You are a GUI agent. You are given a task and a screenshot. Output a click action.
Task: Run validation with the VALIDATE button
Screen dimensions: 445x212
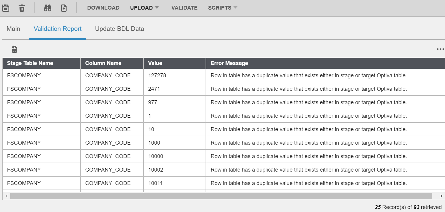[x=184, y=7]
